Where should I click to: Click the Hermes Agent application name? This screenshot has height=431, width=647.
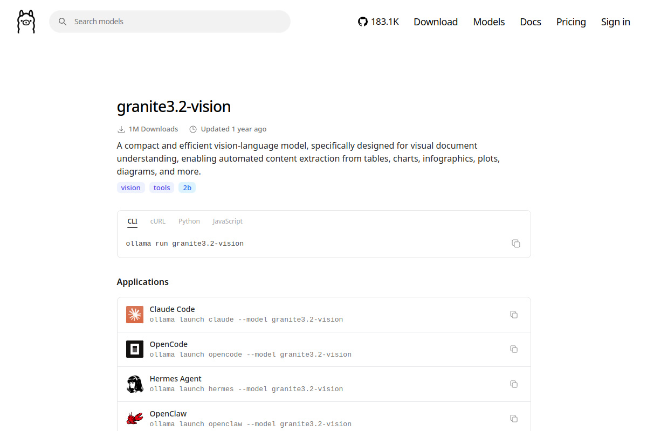[x=176, y=379]
